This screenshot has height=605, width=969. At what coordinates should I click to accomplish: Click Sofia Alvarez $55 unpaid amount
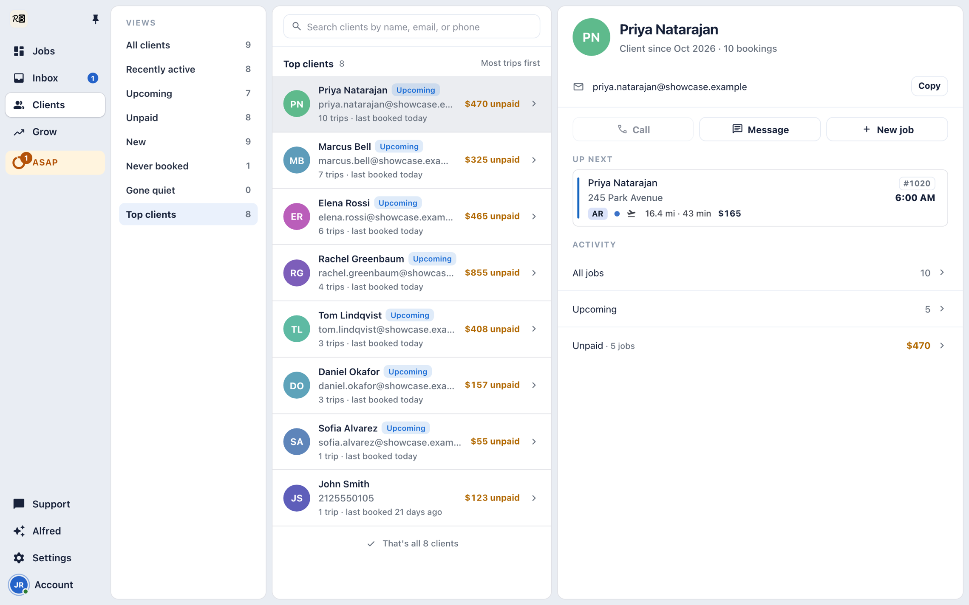(495, 442)
